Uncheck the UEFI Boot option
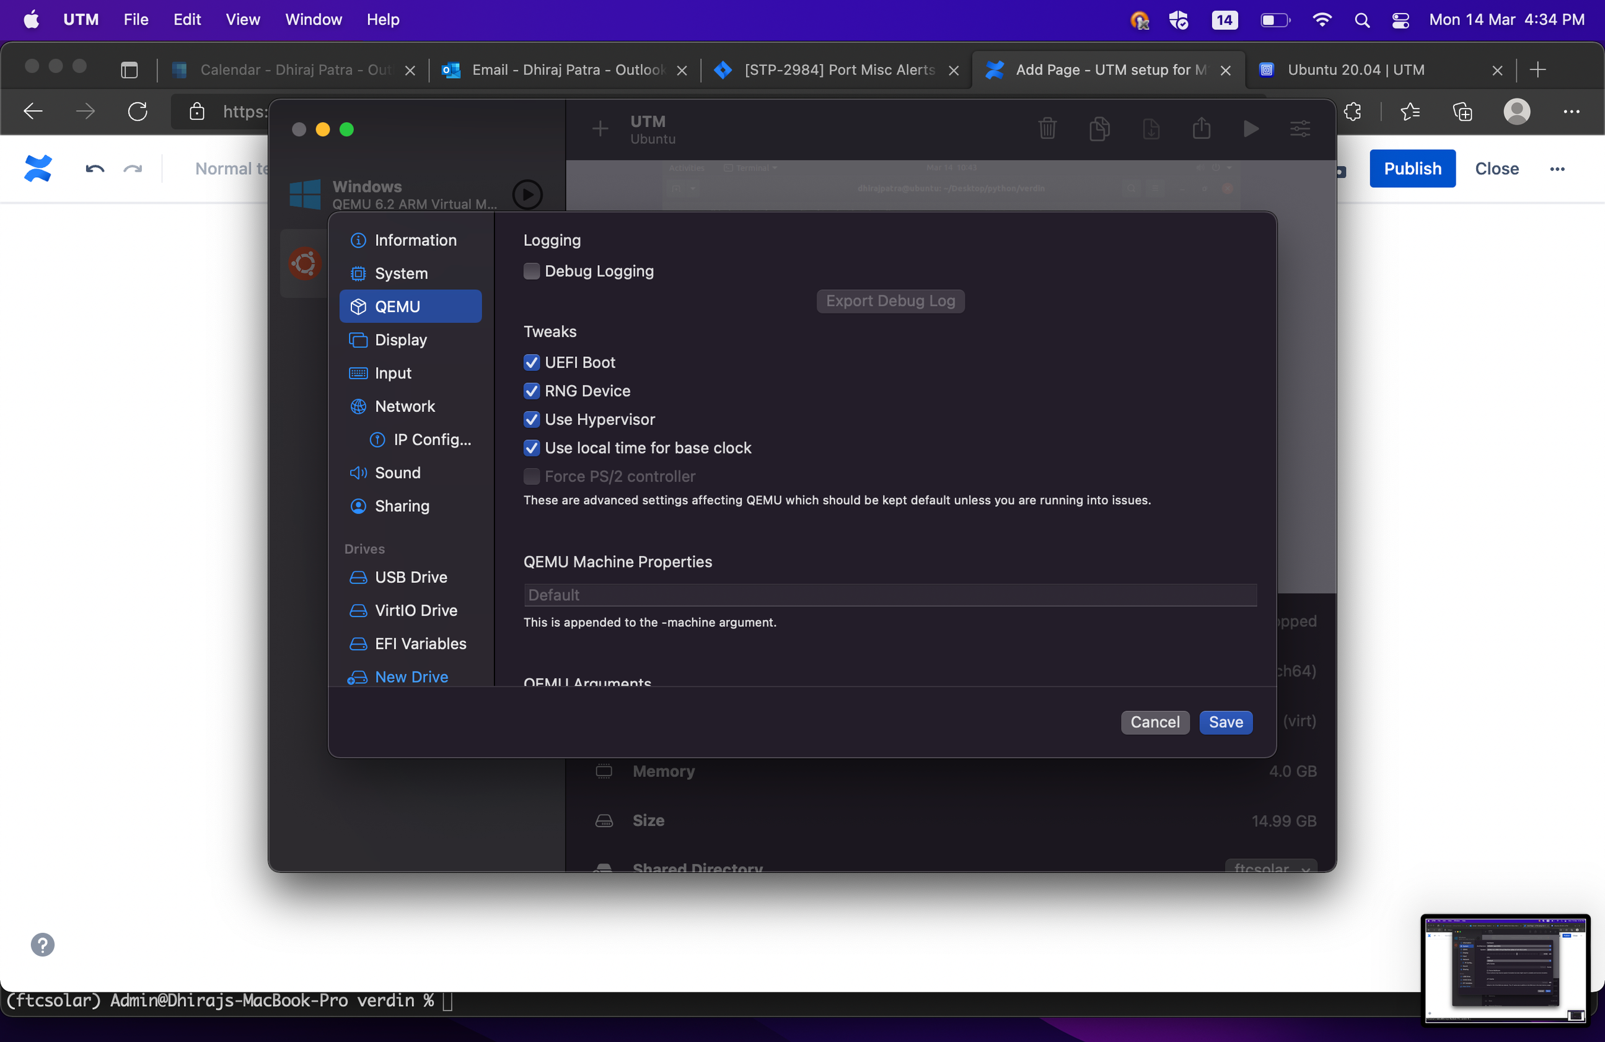Image resolution: width=1605 pixels, height=1042 pixels. coord(532,362)
